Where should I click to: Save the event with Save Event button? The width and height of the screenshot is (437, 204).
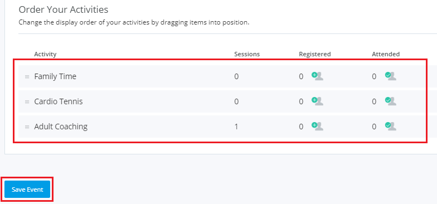(x=27, y=190)
